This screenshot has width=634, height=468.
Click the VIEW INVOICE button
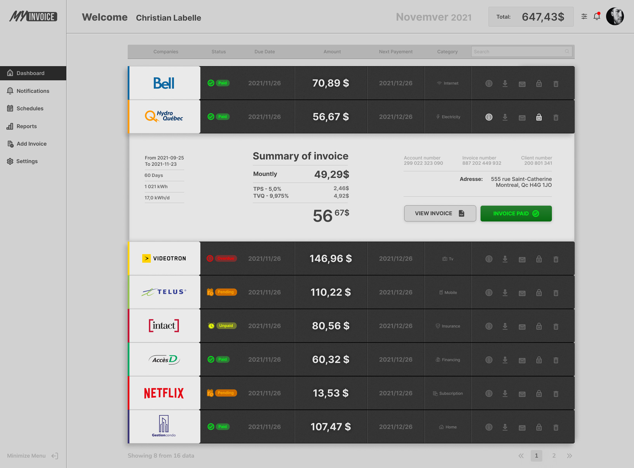point(440,213)
